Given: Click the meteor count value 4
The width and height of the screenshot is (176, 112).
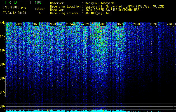Looking at the screenshot, I should point(40,13).
